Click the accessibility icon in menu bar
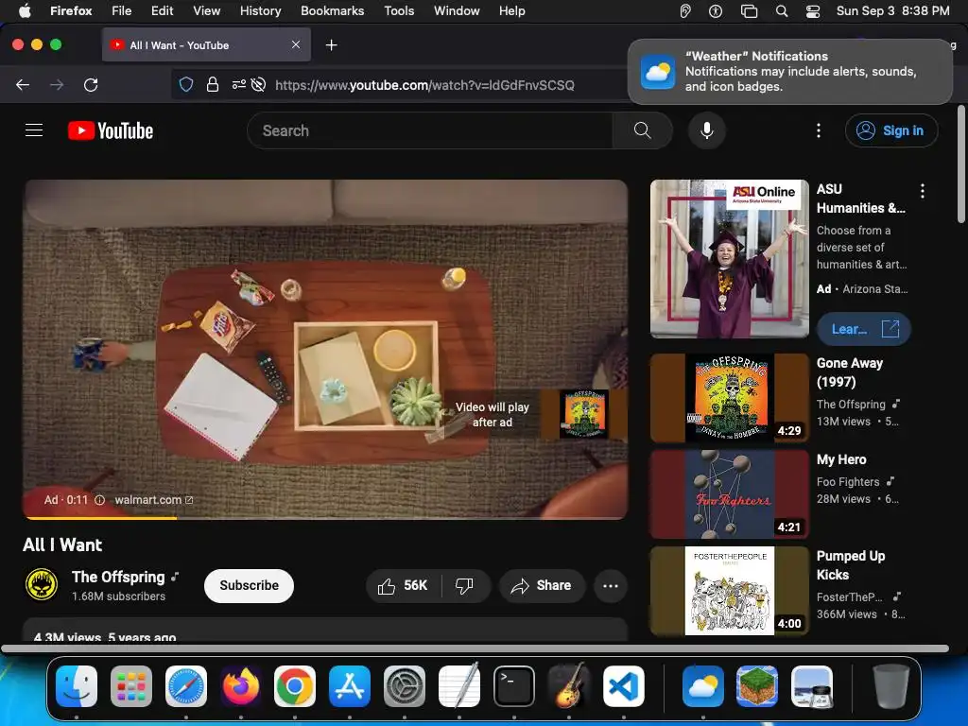Image resolution: width=968 pixels, height=726 pixels. click(x=716, y=10)
